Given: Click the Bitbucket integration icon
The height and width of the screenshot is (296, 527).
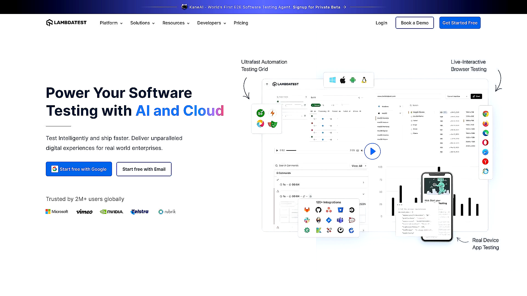Looking at the screenshot, I should coord(340,210).
